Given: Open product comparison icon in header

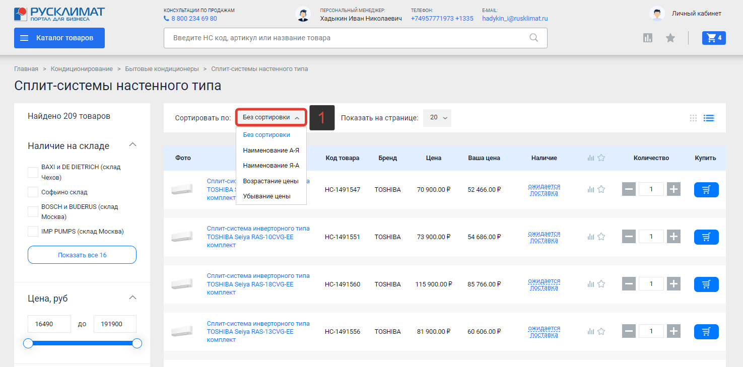Looking at the screenshot, I should [x=648, y=38].
